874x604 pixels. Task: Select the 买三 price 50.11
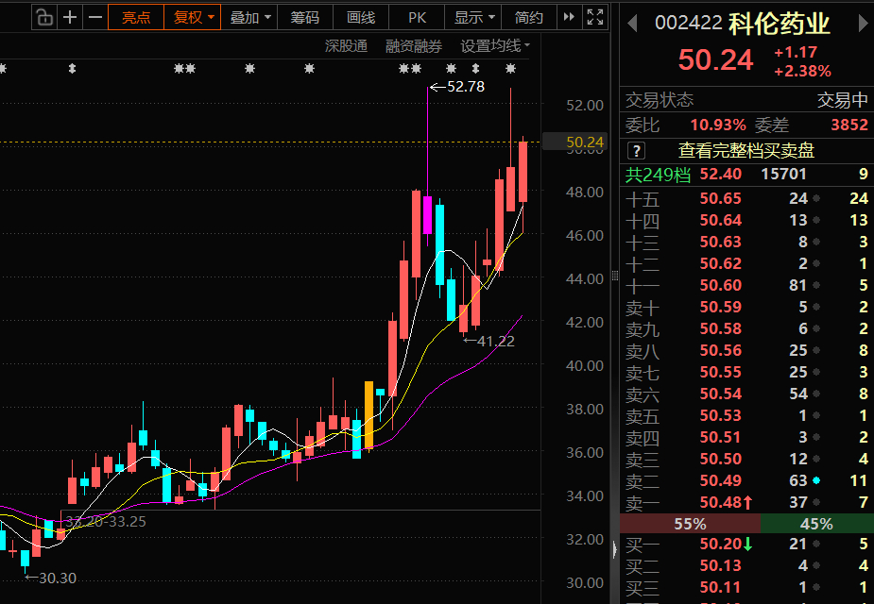(x=721, y=587)
